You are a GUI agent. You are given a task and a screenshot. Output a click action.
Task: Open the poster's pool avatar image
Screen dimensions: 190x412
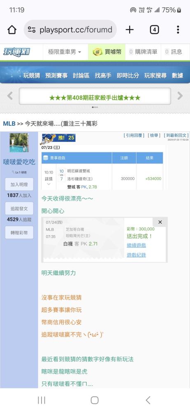coord(19,143)
